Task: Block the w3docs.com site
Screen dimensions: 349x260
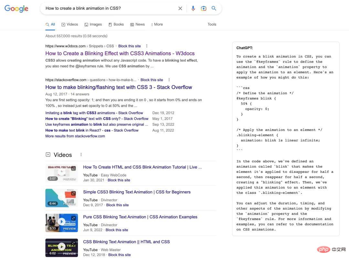Action: (130, 46)
